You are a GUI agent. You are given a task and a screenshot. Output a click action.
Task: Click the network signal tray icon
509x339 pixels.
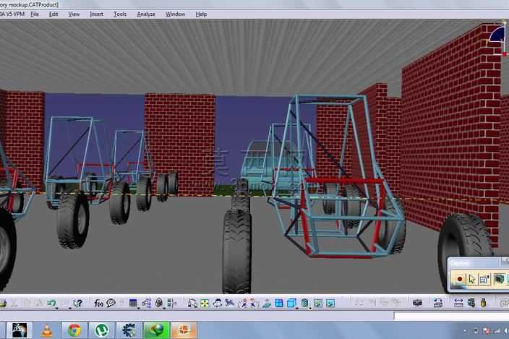(497, 331)
